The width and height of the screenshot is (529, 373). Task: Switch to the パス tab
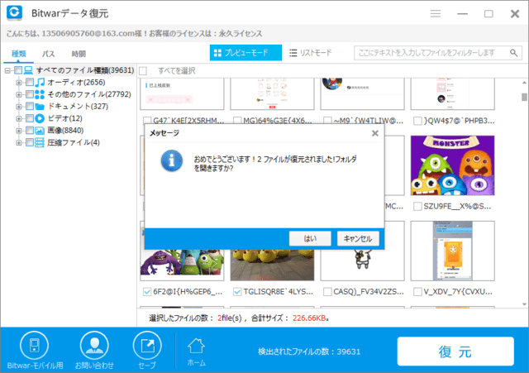[49, 54]
